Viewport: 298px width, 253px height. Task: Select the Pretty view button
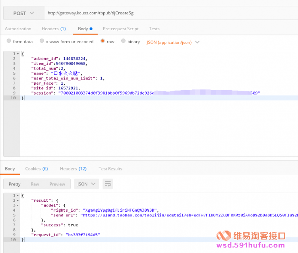[15, 184]
